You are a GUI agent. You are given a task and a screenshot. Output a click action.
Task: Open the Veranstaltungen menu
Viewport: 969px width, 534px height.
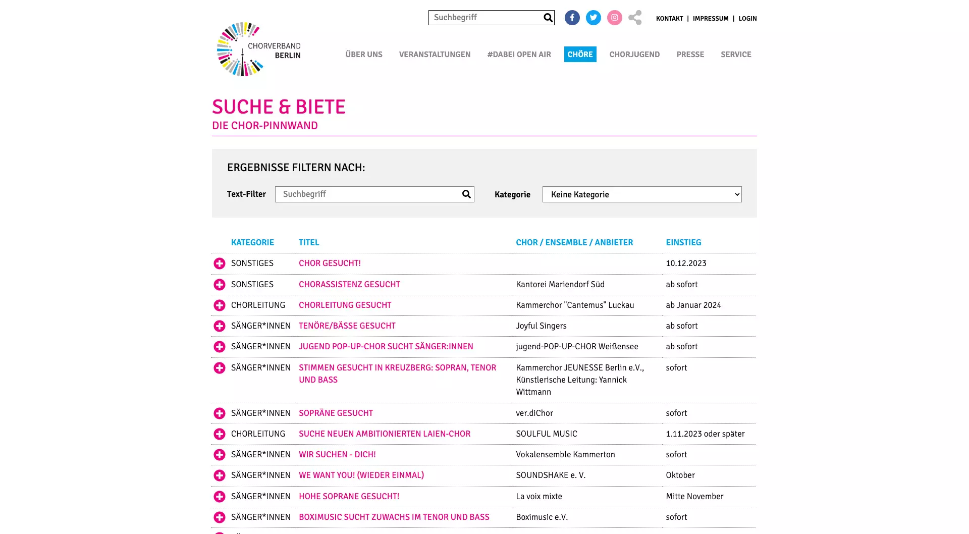[x=435, y=55]
